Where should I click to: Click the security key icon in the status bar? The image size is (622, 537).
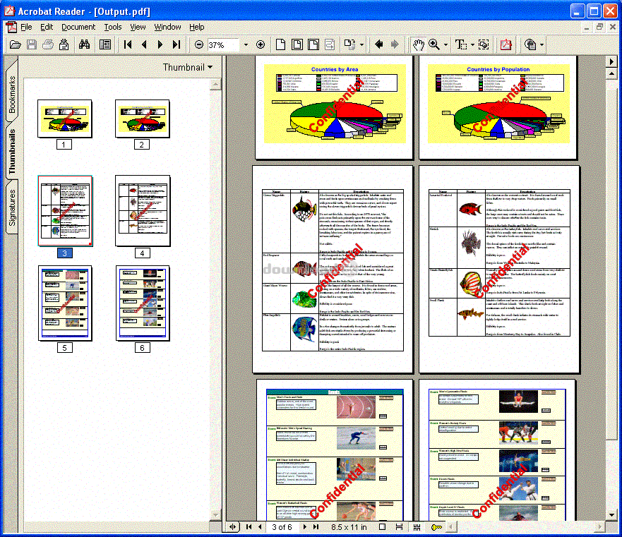pos(437,527)
